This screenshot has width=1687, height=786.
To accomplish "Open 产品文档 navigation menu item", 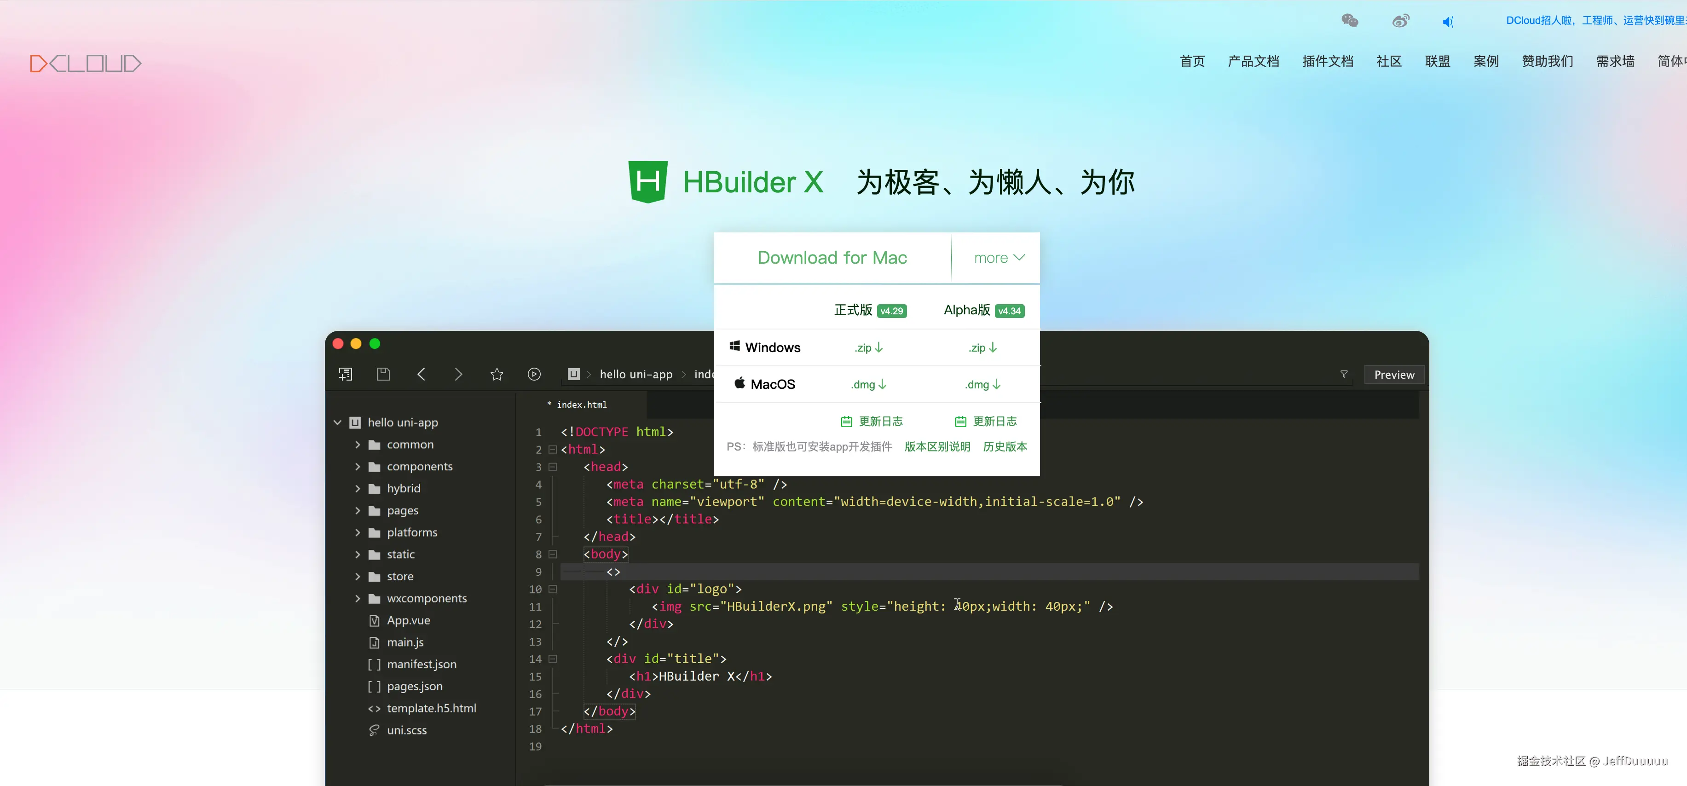I will coord(1253,62).
